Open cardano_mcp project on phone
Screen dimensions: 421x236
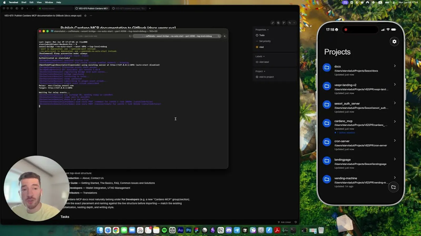coord(360,126)
